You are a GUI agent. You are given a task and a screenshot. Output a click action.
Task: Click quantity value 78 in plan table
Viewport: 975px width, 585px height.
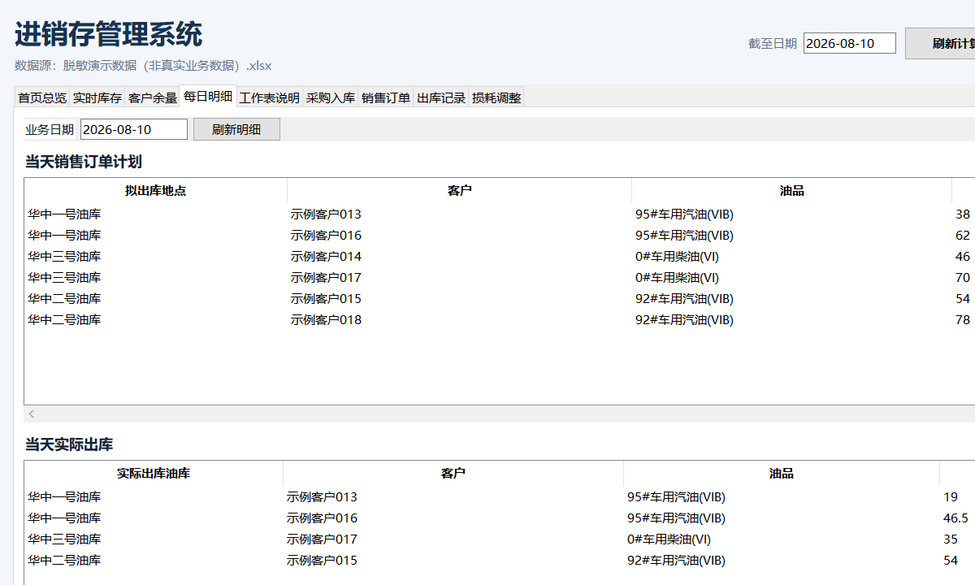coord(963,320)
